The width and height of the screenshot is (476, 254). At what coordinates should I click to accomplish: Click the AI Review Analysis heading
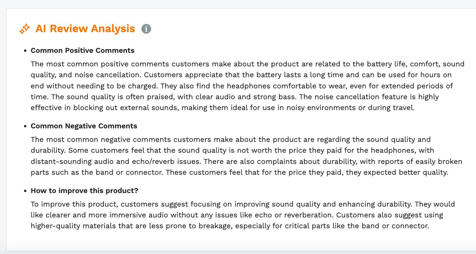coord(85,29)
